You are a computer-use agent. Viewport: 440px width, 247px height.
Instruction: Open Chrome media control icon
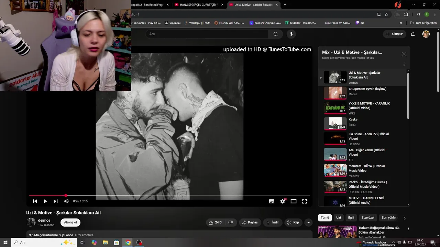coord(418,14)
